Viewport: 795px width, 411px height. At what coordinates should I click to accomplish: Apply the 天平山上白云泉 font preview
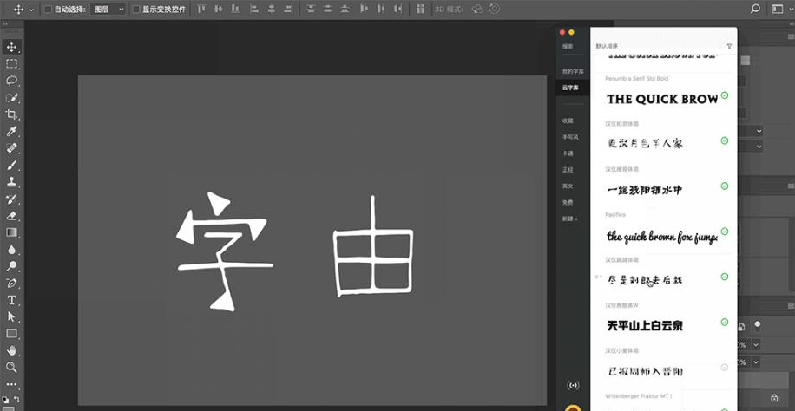click(x=644, y=325)
